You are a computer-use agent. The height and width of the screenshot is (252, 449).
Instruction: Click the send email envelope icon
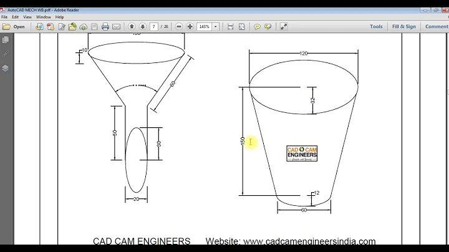[x=116, y=27]
